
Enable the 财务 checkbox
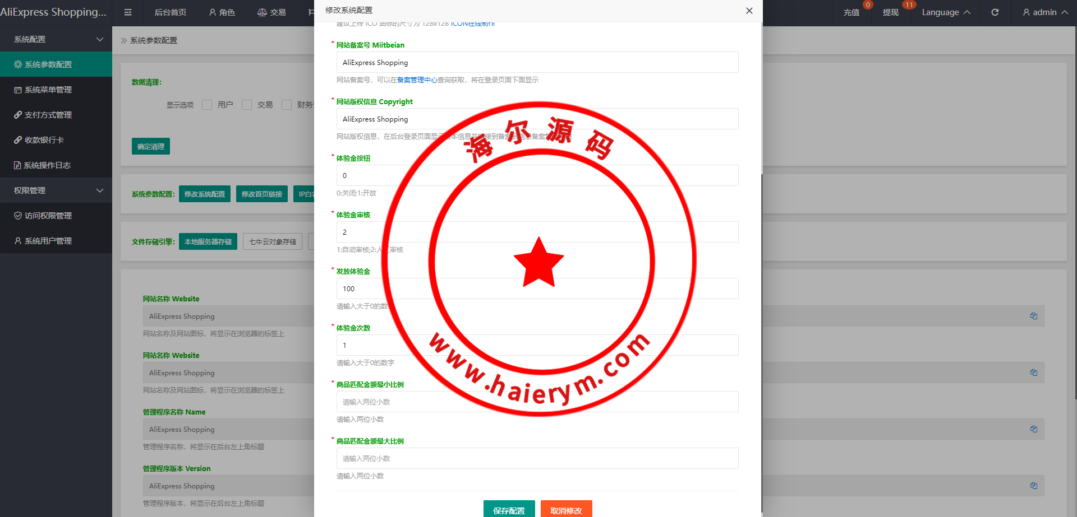pyautogui.click(x=287, y=105)
